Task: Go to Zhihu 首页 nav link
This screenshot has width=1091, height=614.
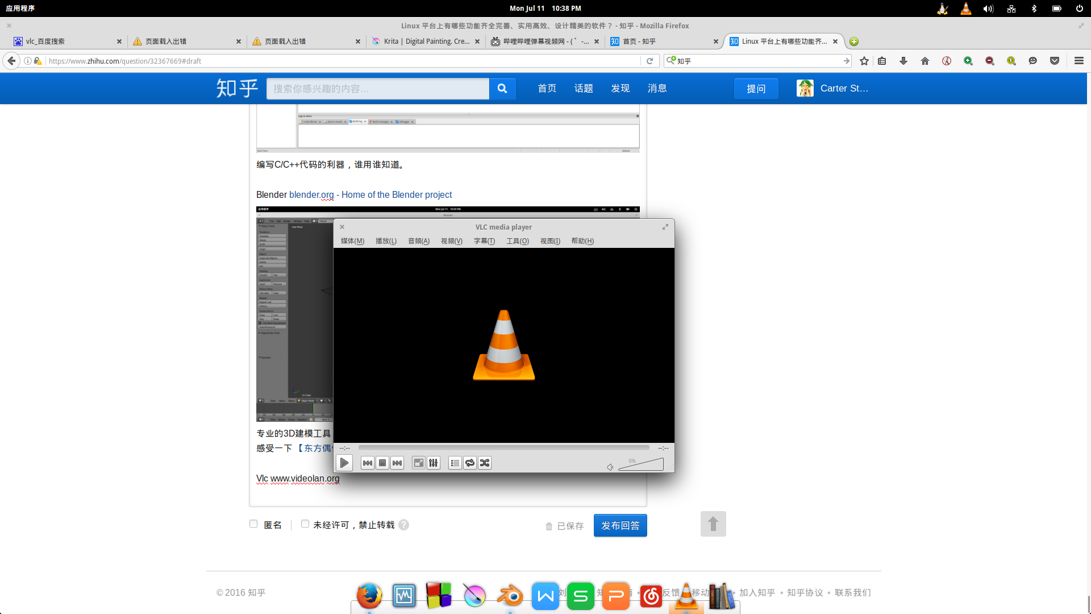Action: pos(547,88)
